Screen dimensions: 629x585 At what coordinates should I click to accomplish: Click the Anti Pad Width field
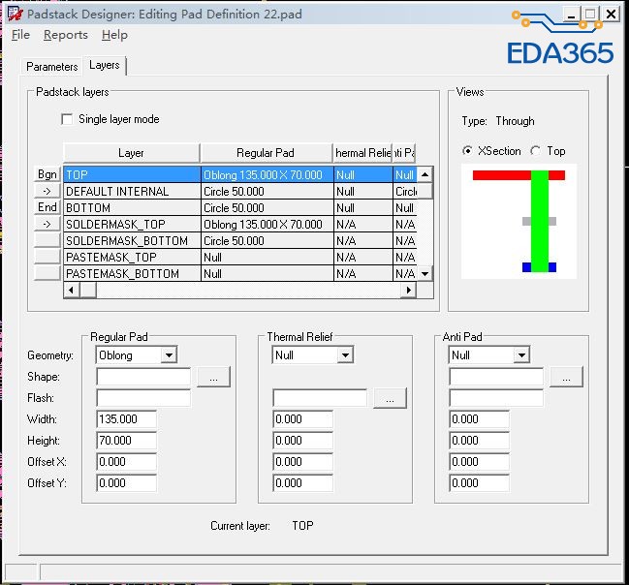[x=479, y=419]
